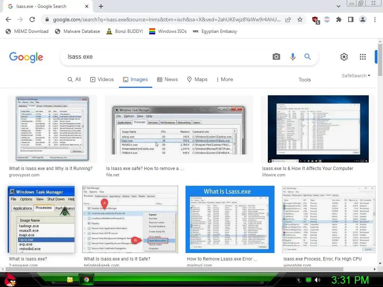Open a new browser tab

pyautogui.click(x=101, y=6)
